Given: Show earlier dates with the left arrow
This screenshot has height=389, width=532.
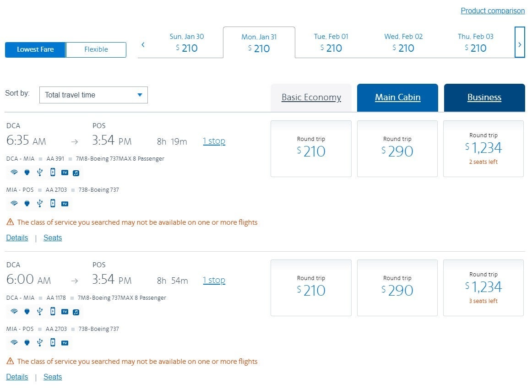Looking at the screenshot, I should 143,44.
